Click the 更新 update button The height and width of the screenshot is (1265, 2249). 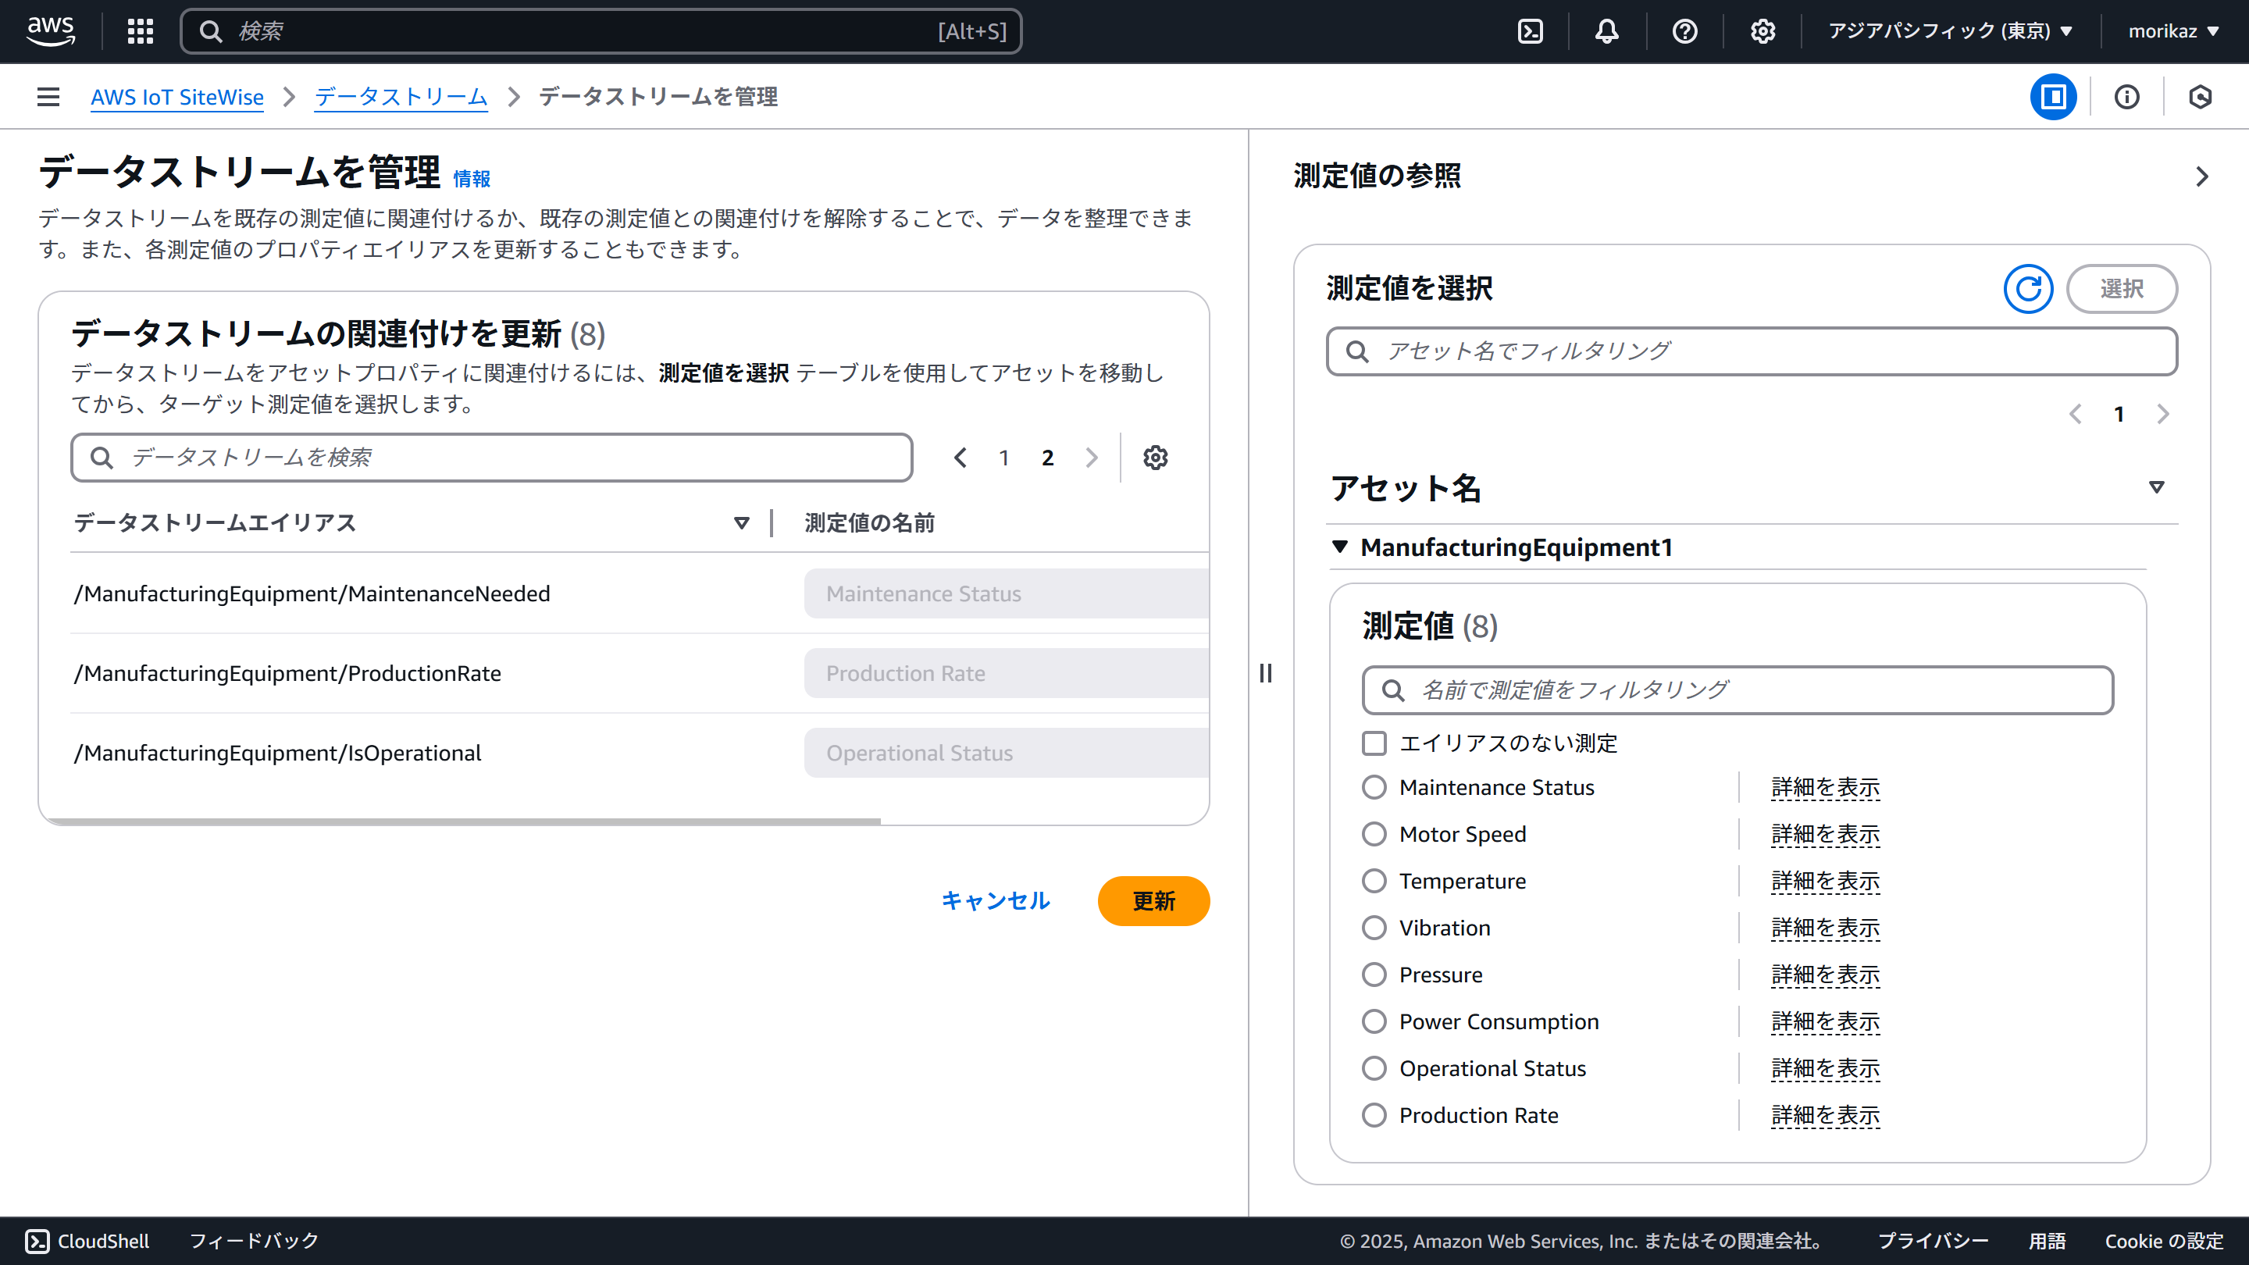click(1153, 901)
